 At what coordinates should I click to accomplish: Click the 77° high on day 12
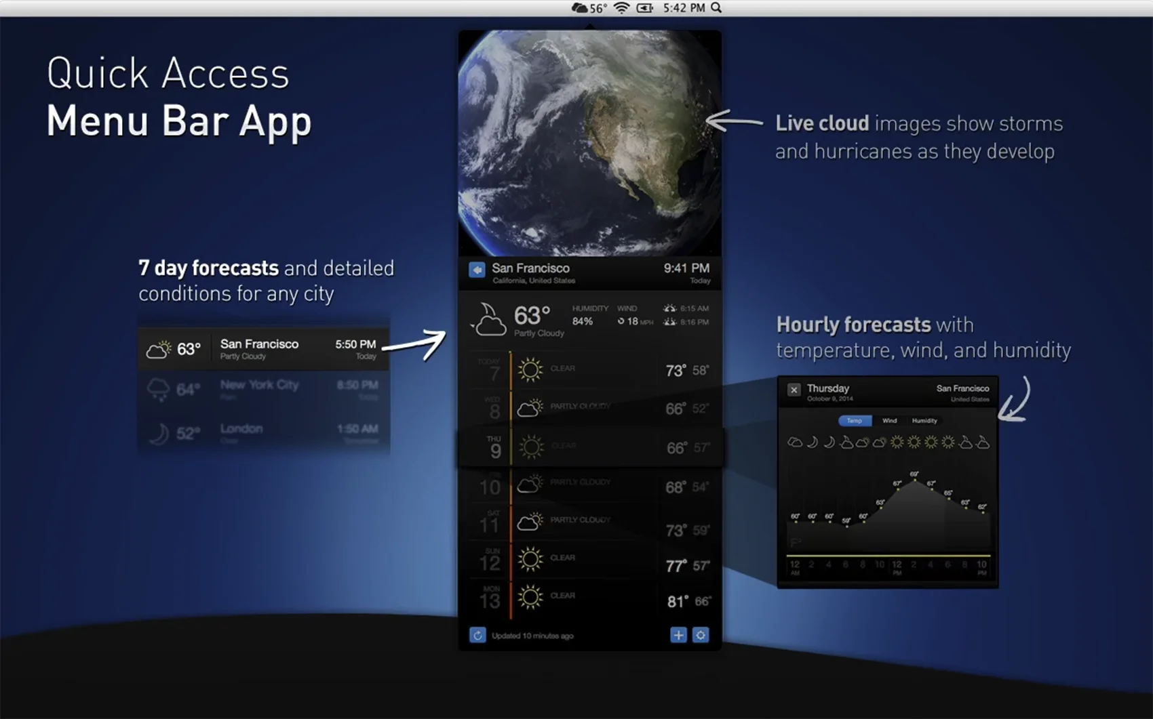[676, 565]
